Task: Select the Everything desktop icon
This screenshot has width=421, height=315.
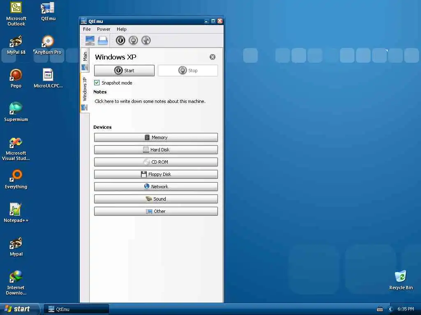Action: pyautogui.click(x=16, y=180)
